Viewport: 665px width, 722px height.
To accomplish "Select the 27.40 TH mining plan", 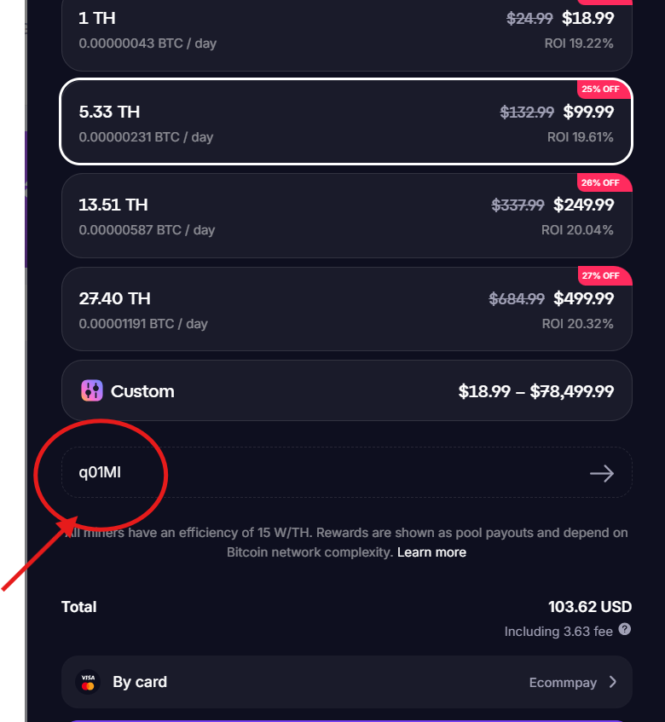I will 346,309.
